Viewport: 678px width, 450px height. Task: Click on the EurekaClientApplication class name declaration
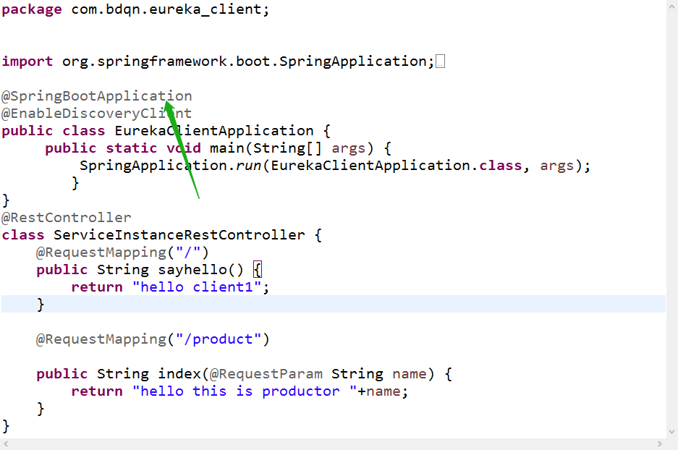click(x=214, y=130)
